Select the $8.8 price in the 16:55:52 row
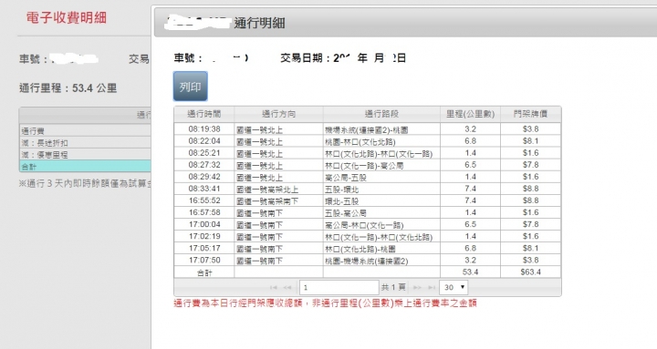Screen dimensions: 657x349 click(530, 200)
